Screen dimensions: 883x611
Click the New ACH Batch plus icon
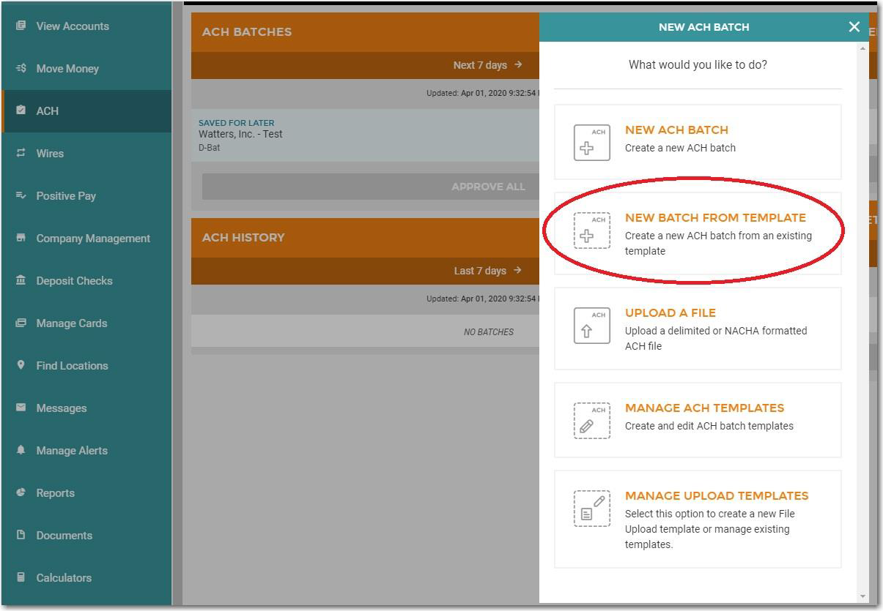pos(591,143)
